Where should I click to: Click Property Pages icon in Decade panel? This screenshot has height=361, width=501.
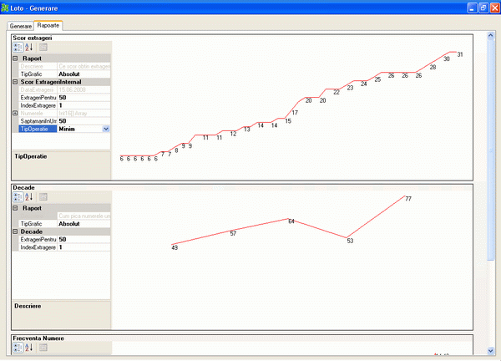tap(43, 197)
